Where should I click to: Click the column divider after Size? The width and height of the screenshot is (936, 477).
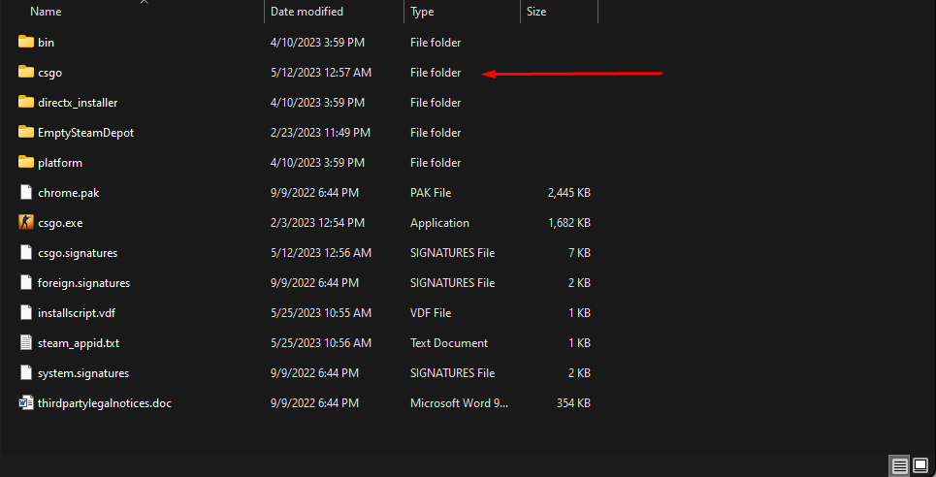tap(597, 12)
